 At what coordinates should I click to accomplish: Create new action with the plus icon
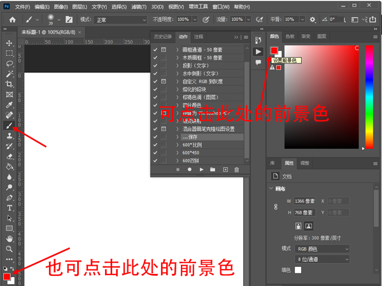click(x=225, y=170)
